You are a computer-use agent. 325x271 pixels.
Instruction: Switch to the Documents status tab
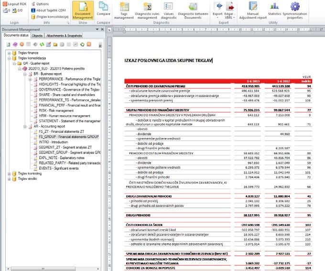point(16,35)
